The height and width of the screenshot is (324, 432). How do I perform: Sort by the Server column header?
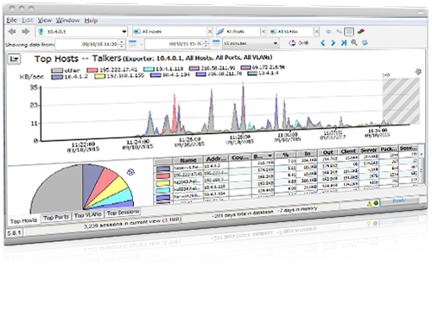[369, 150]
